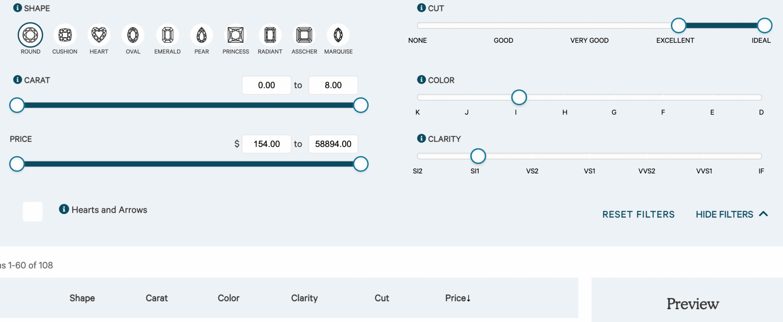Image resolution: width=783 pixels, height=322 pixels.
Task: Click Reset Filters link
Action: tap(638, 214)
